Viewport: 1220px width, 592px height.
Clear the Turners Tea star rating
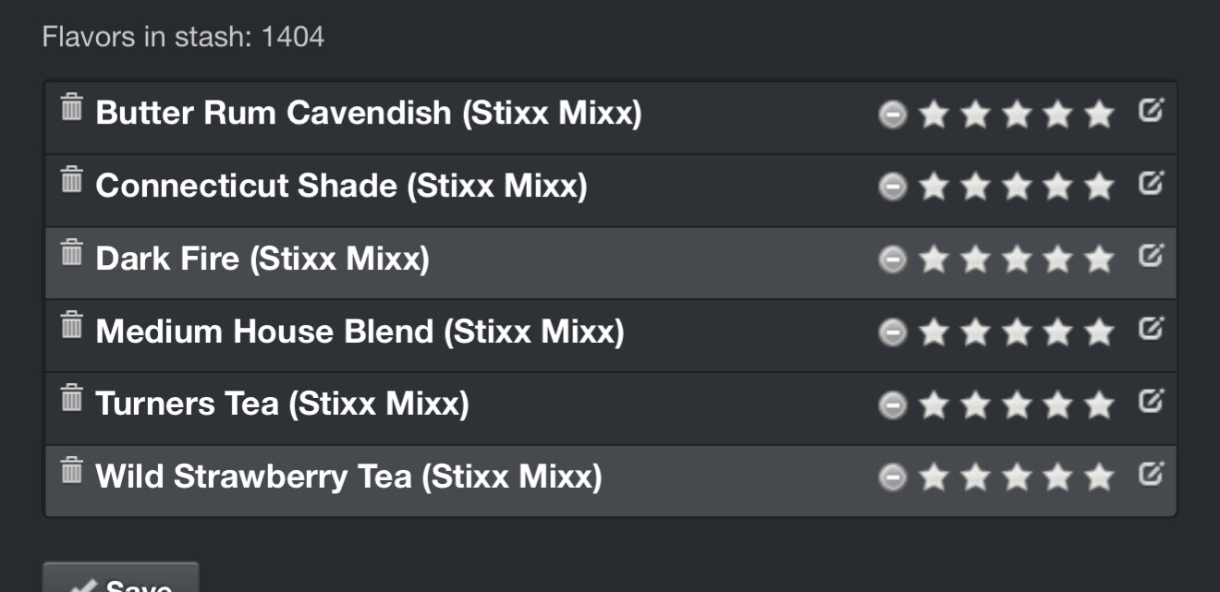(x=892, y=405)
